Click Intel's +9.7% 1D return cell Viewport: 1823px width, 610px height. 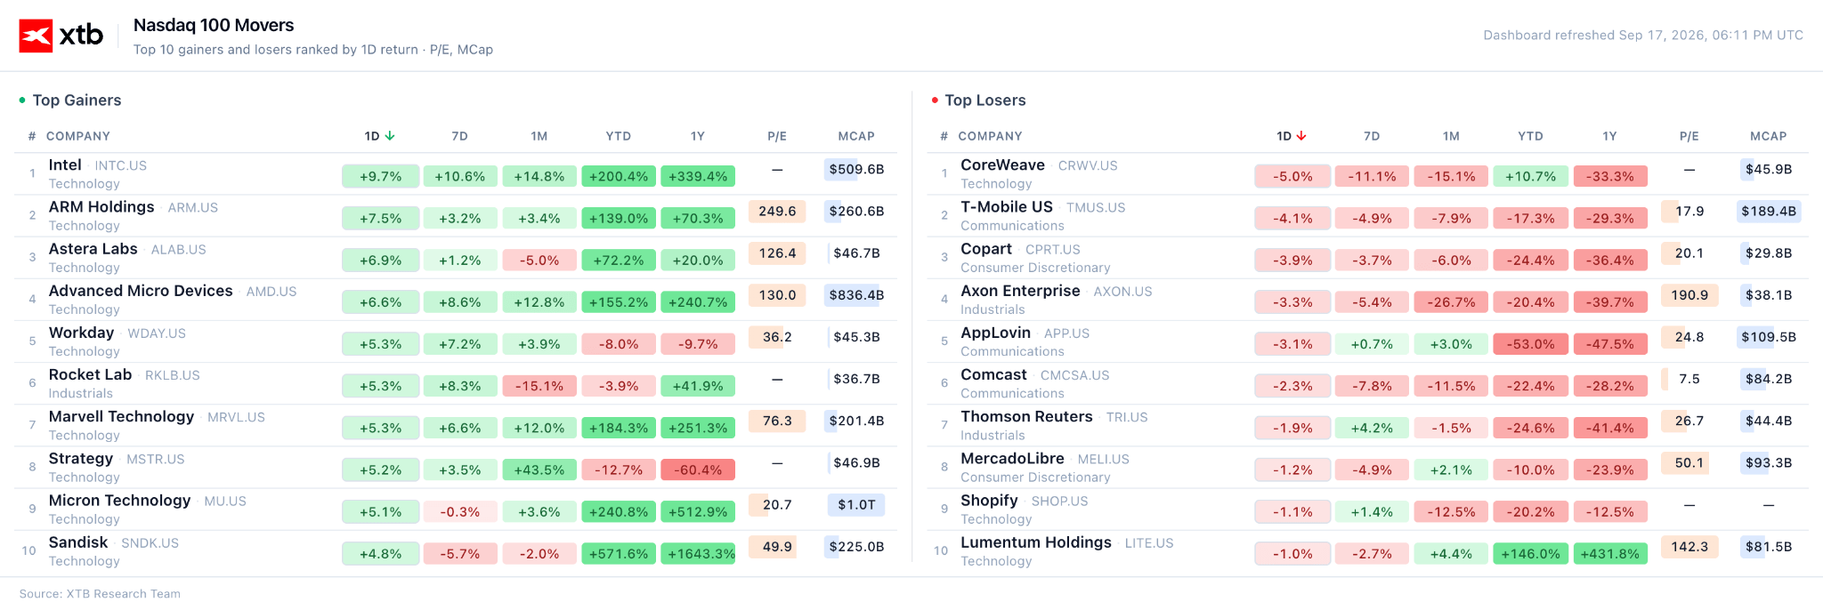[380, 176]
